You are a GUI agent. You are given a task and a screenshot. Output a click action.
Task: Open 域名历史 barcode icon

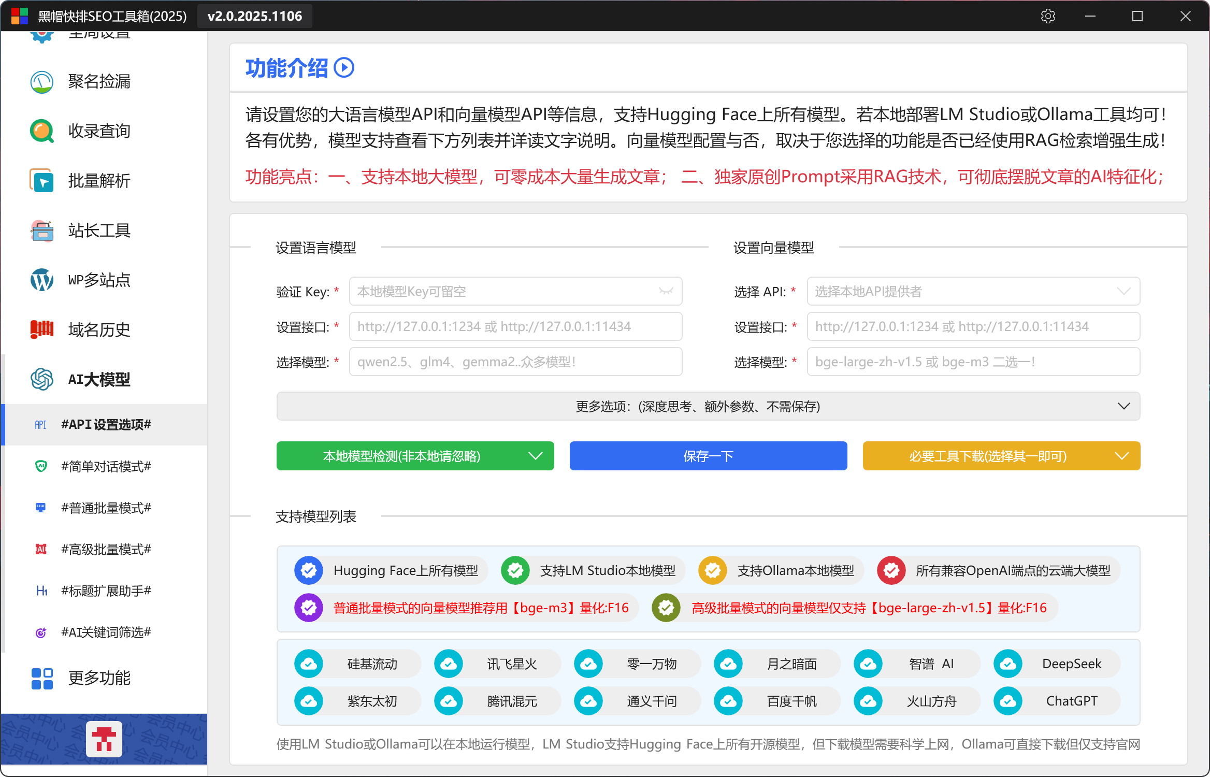click(42, 329)
